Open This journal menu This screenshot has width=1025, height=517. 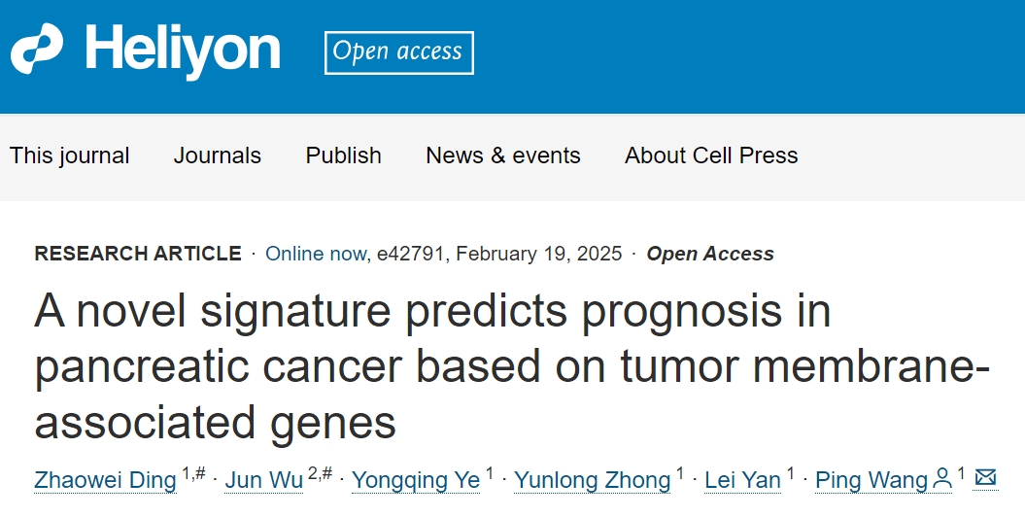pos(69,155)
